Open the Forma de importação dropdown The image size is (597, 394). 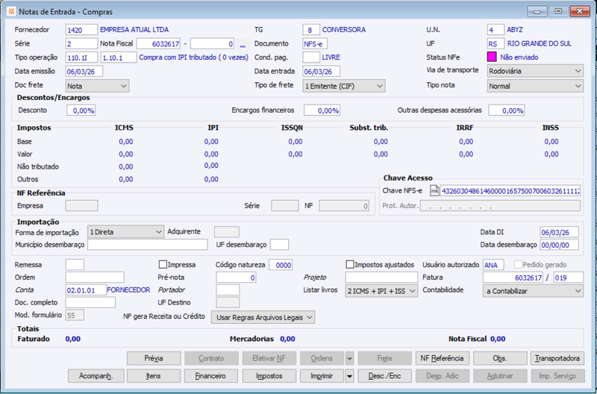pos(125,232)
